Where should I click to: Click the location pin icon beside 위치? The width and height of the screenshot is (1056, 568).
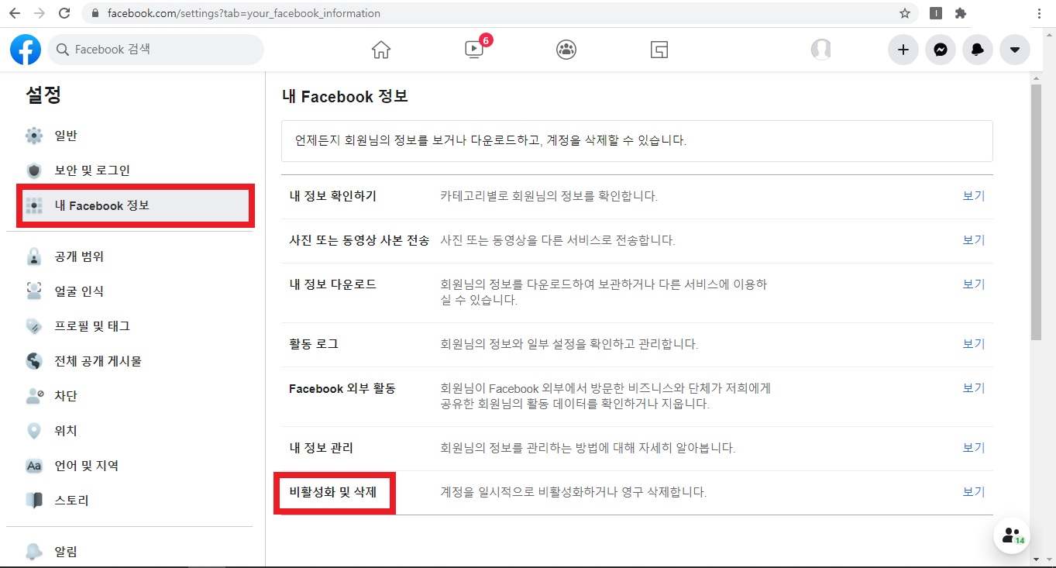click(34, 431)
